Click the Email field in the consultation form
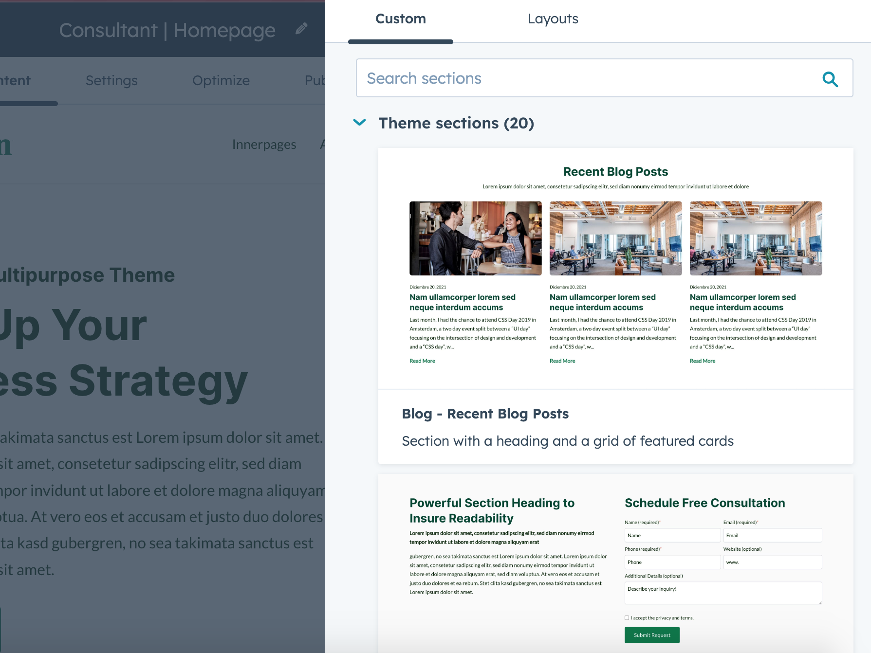This screenshot has width=871, height=653. tap(772, 535)
